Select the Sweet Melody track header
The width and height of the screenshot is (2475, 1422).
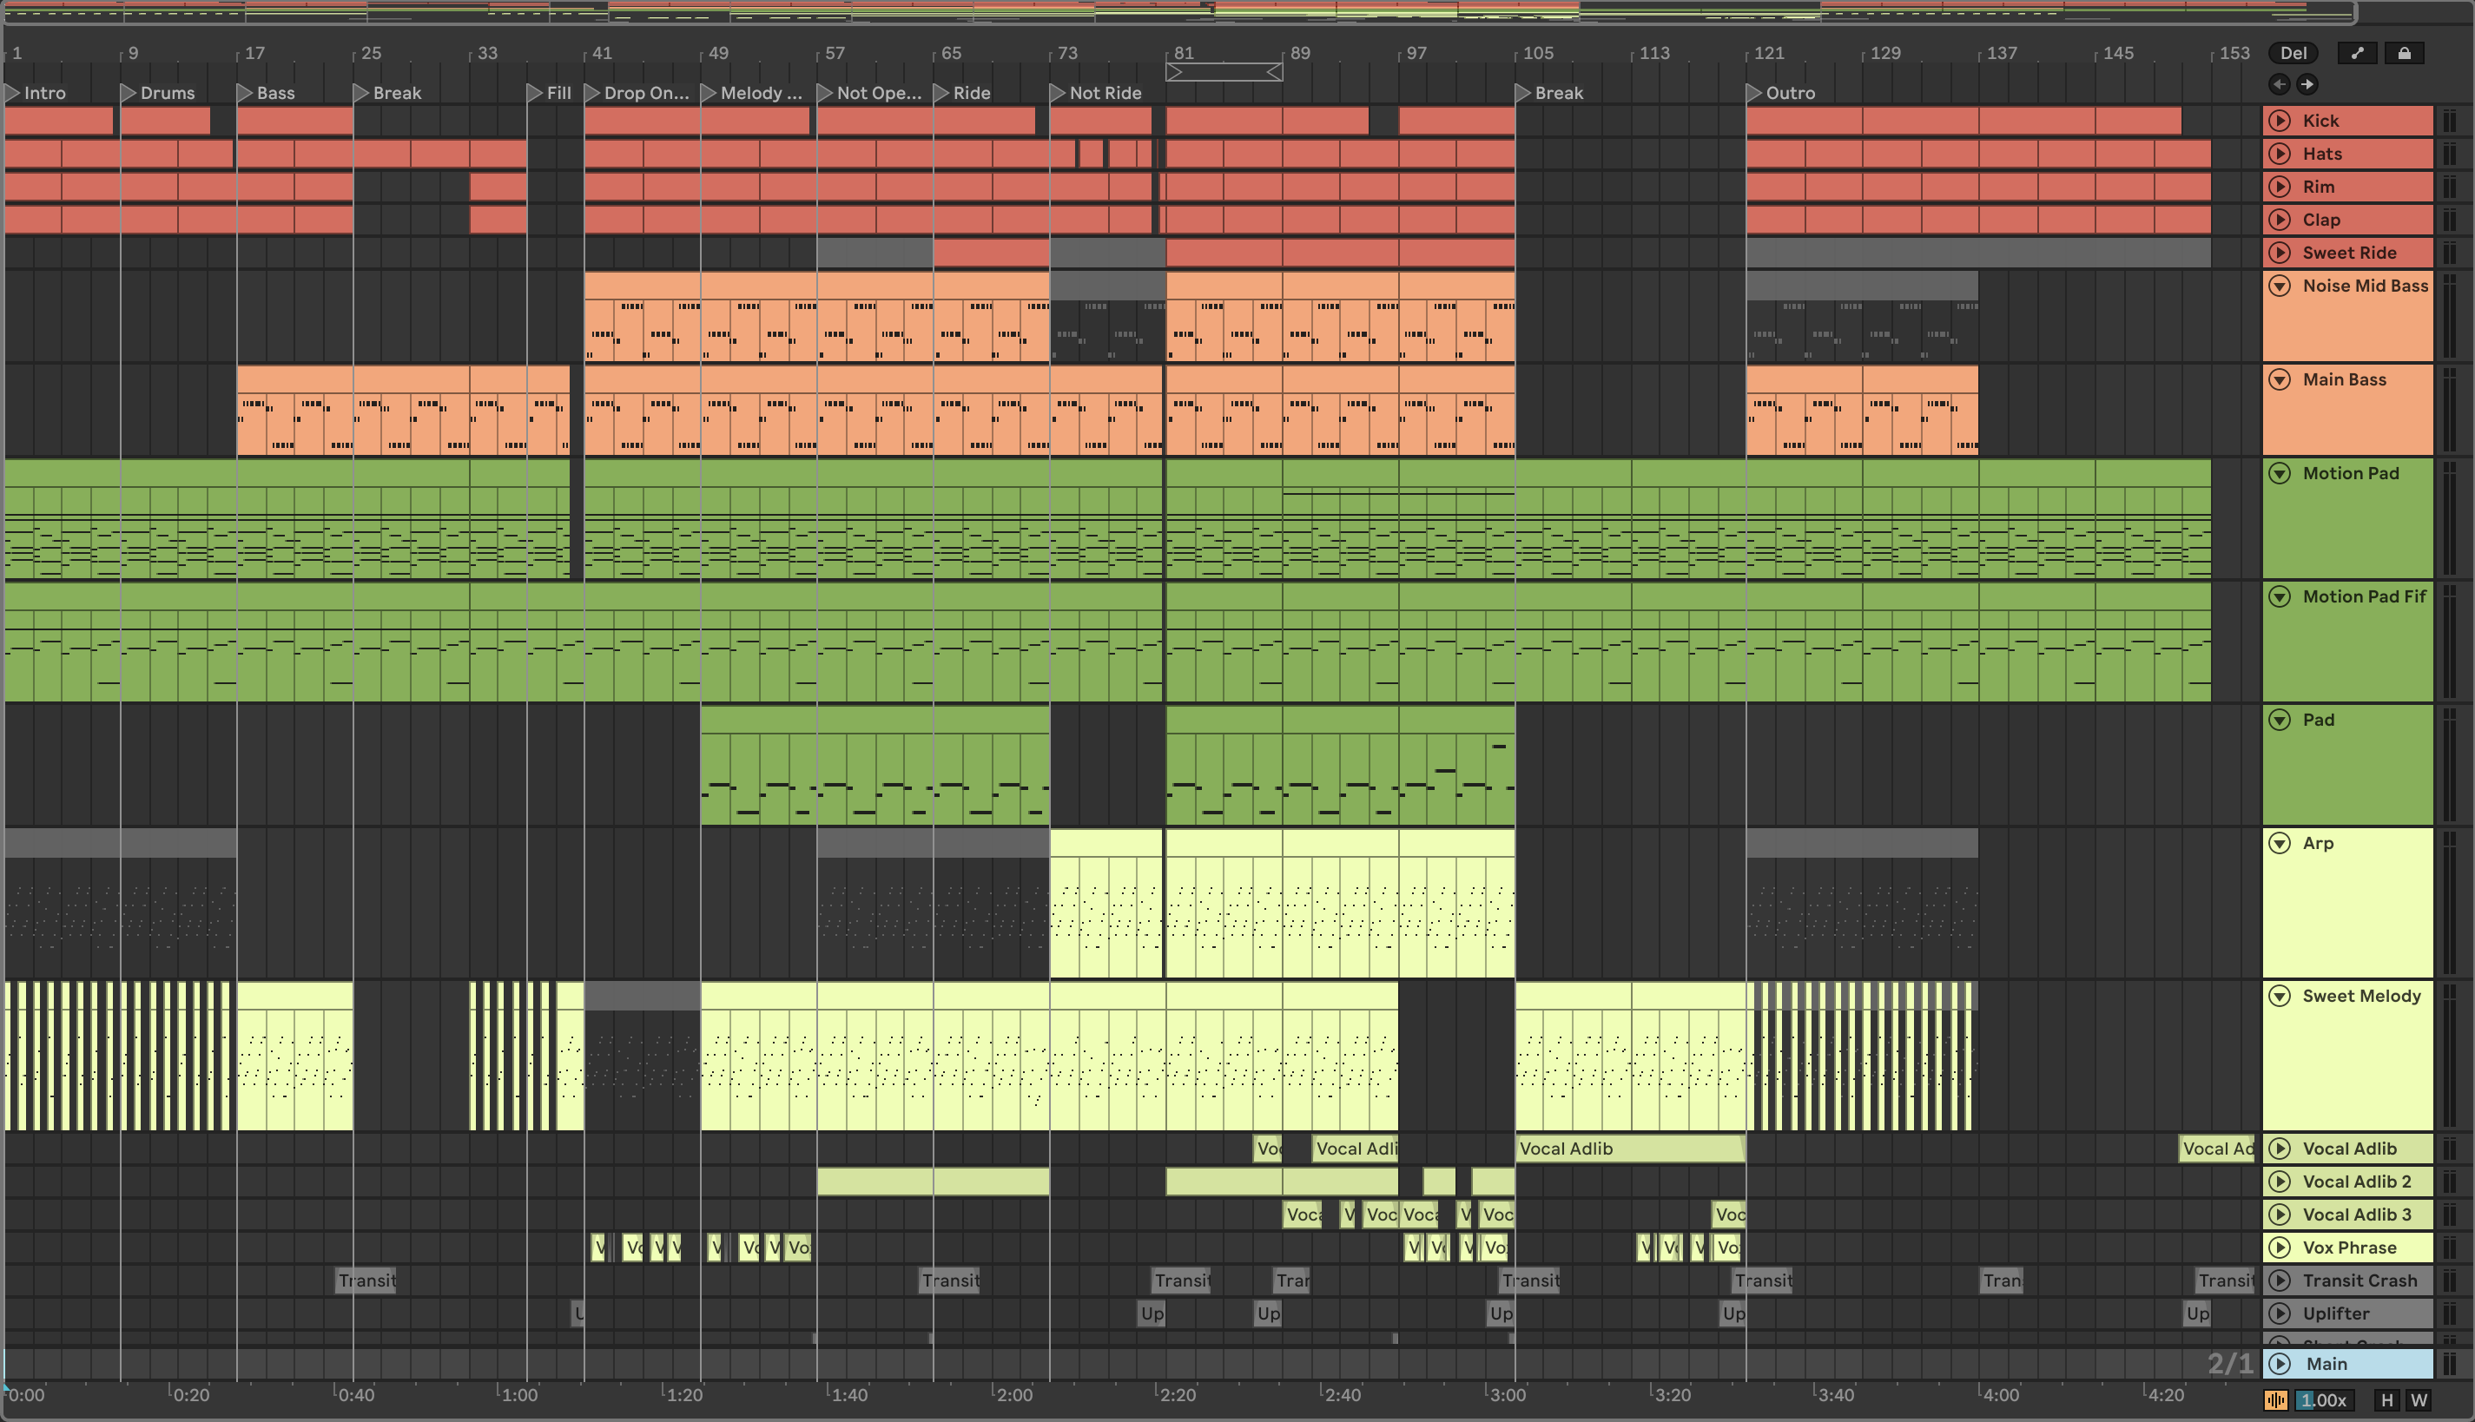(x=2348, y=1056)
